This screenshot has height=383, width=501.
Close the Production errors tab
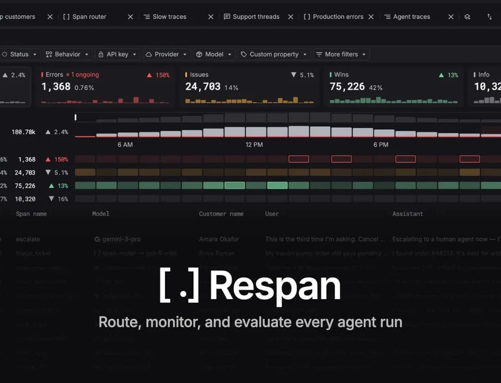371,17
